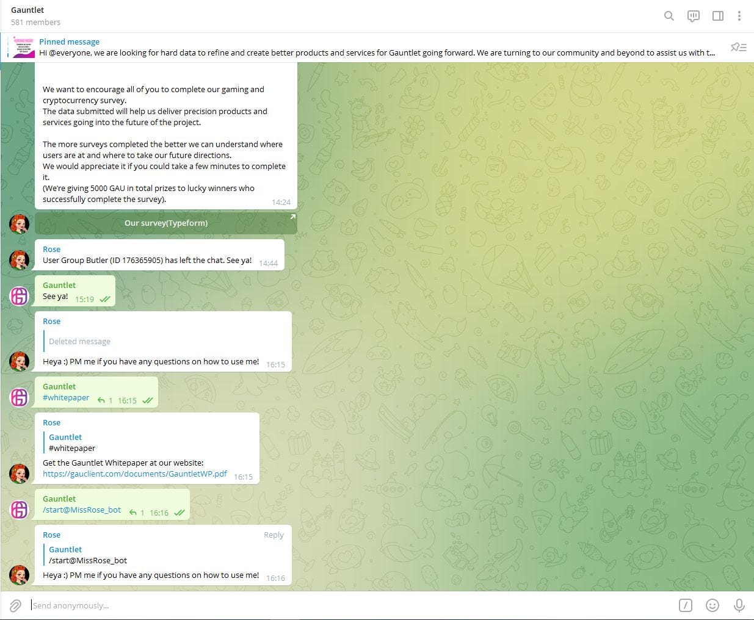Open the three-dot more options menu
Screen dimensions: 754x620
[739, 16]
